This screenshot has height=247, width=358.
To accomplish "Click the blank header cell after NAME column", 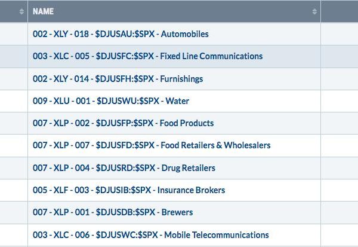I will 340,11.
